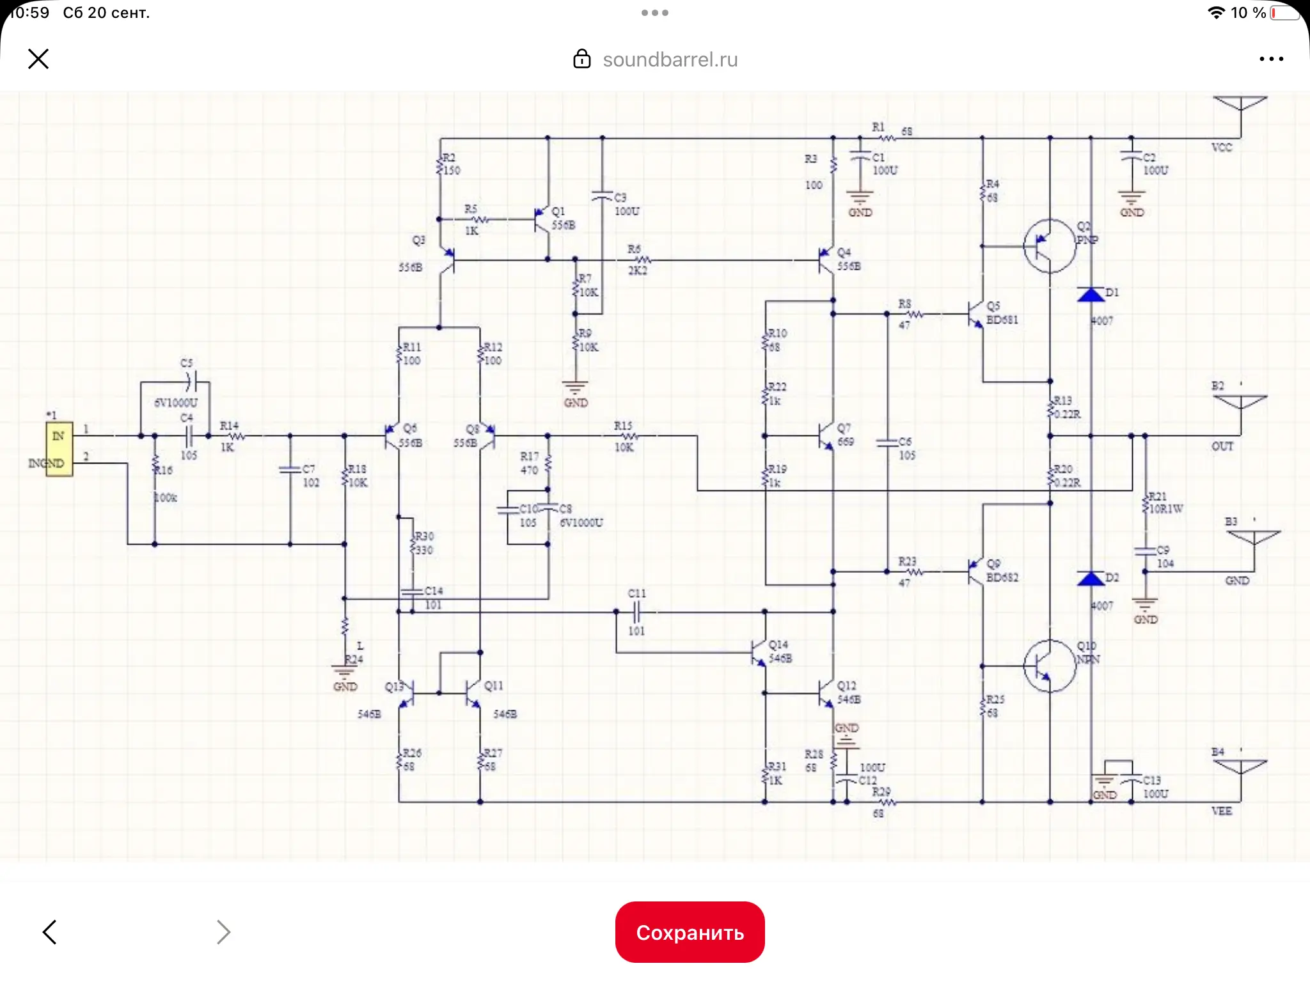
Task: Tap the lock icon beside soundbarrel.ru
Action: point(581,59)
